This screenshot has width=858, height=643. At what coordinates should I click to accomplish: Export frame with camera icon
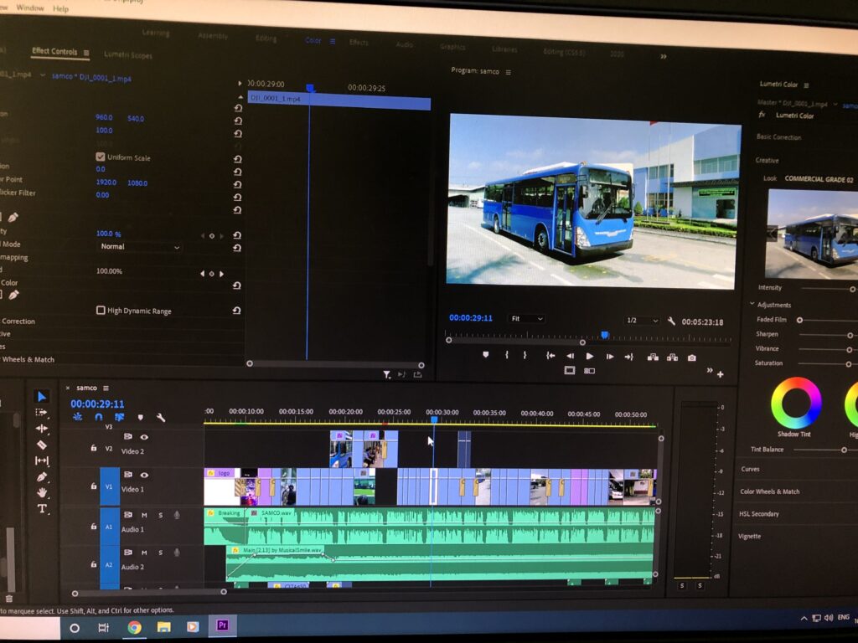tap(692, 358)
